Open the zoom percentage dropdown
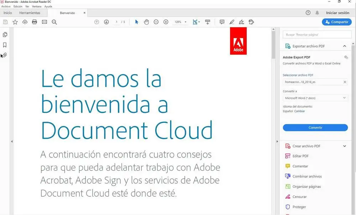356x215 pixels. [x=185, y=22]
